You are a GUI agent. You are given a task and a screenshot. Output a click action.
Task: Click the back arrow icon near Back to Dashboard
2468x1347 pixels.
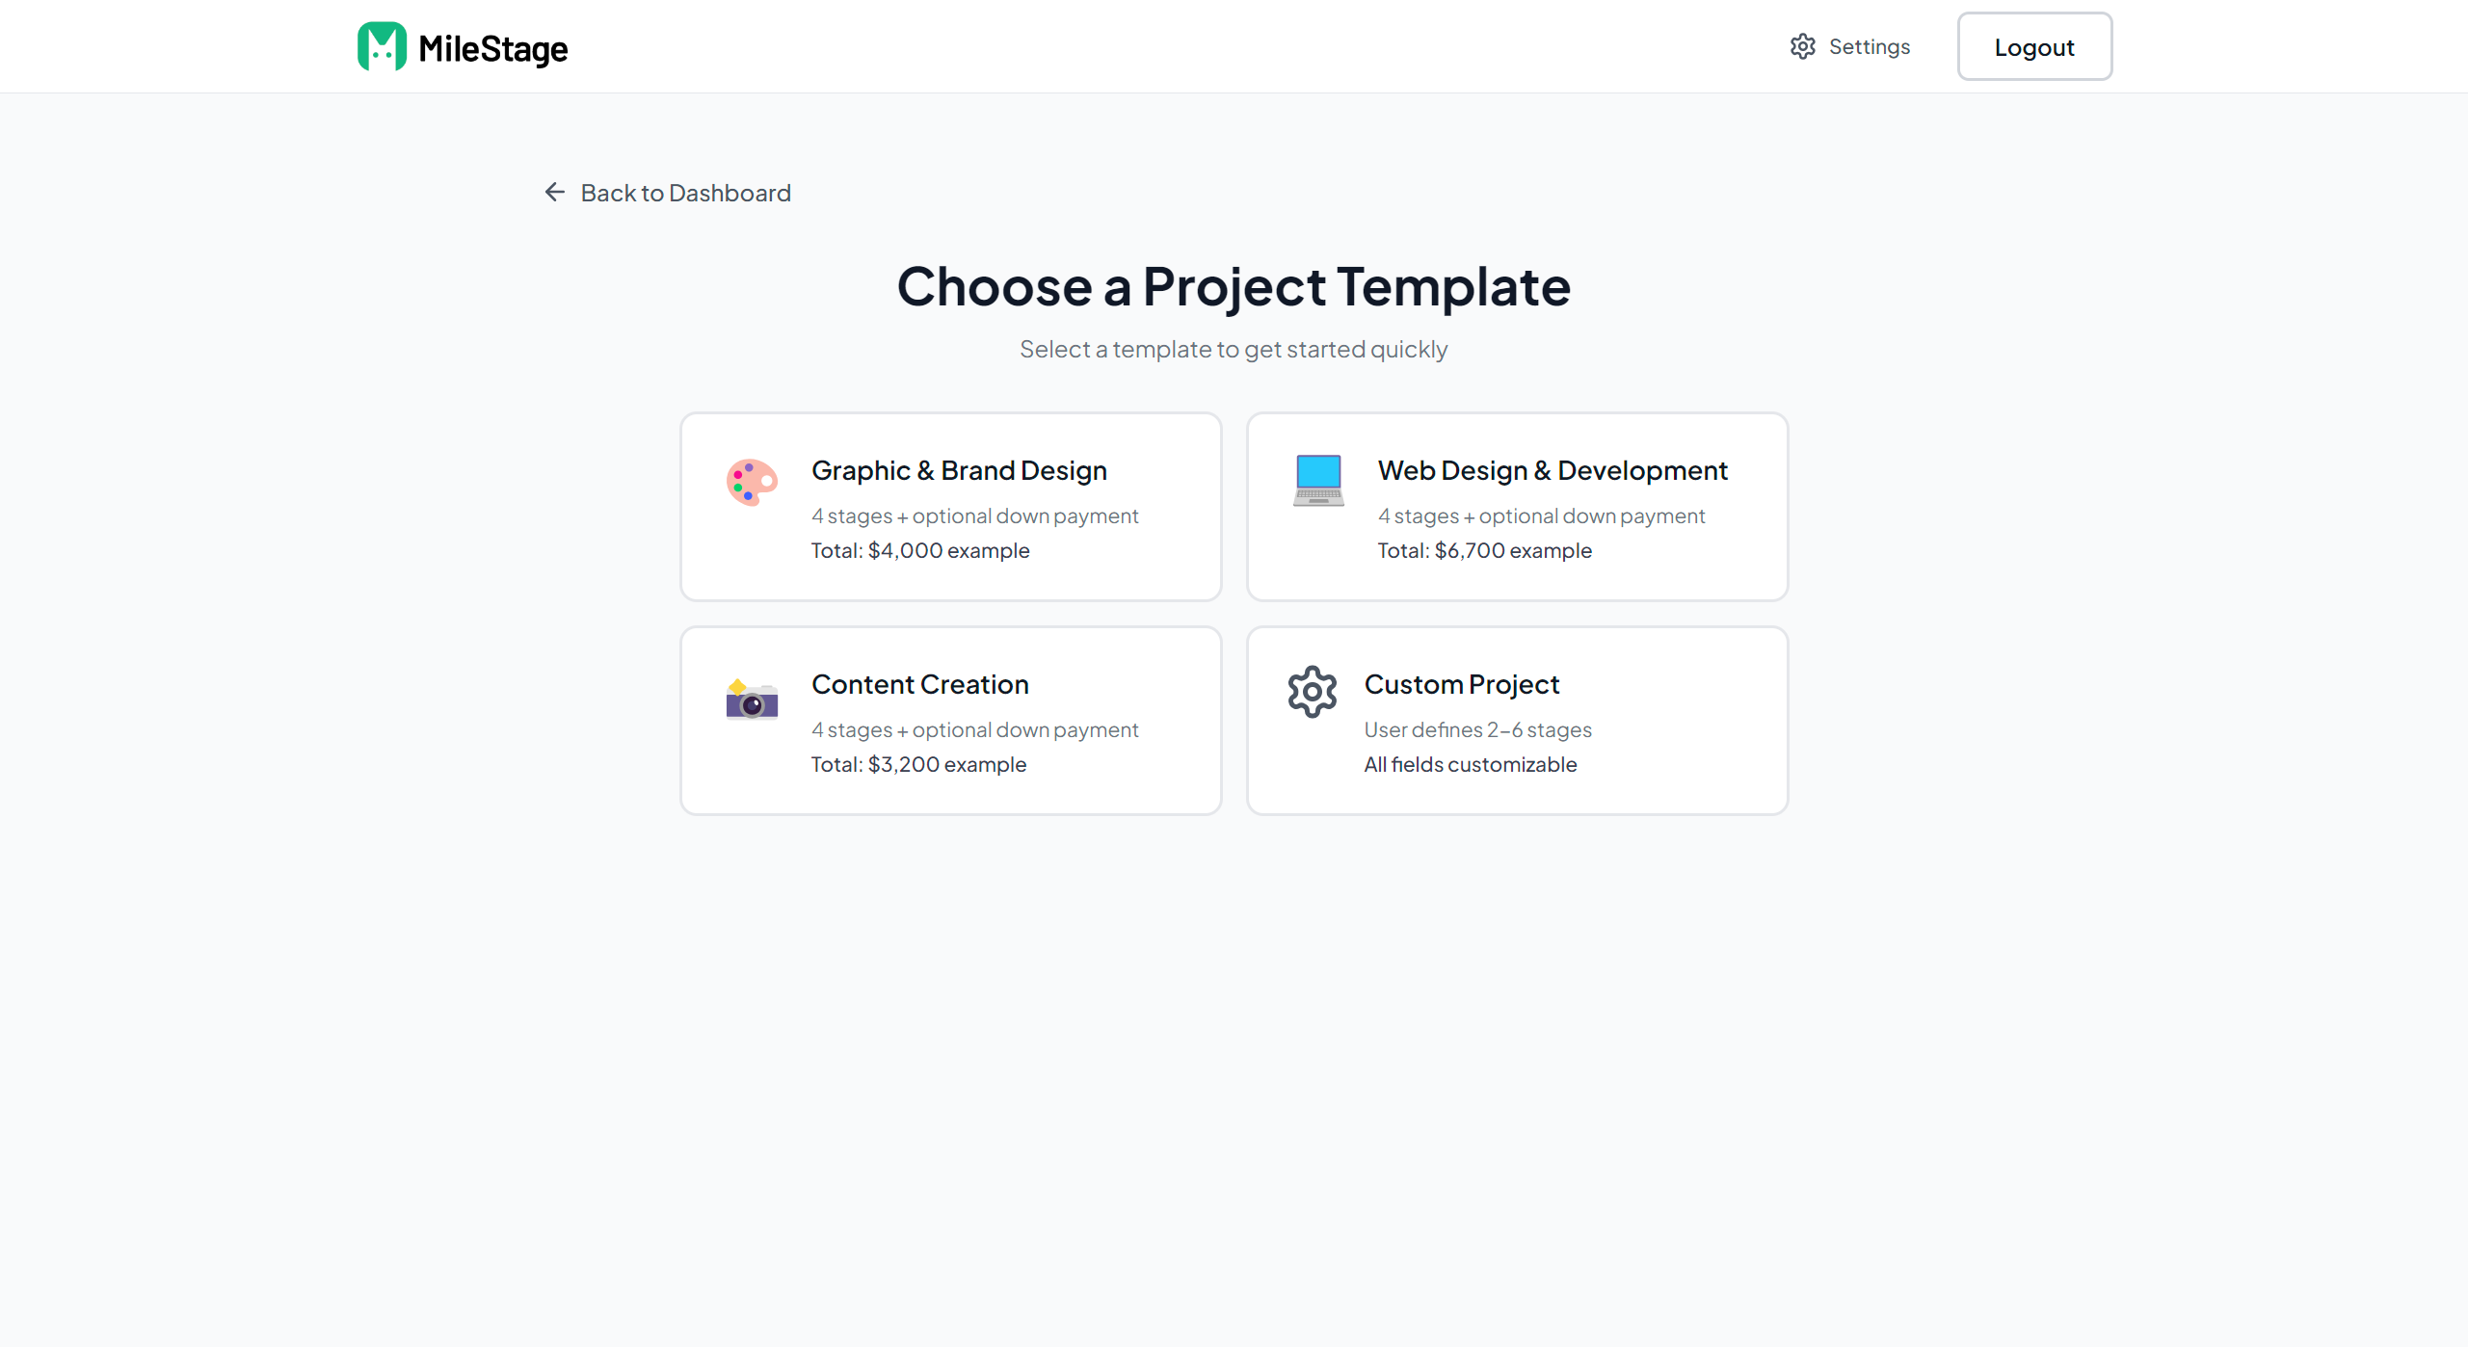(x=554, y=192)
